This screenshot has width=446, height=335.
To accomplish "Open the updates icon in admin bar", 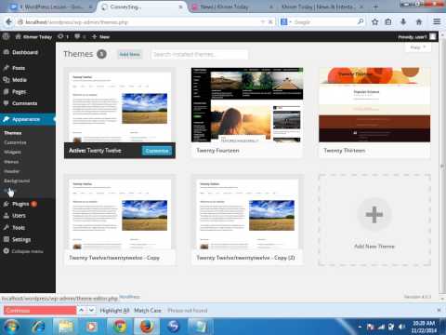I will pos(63,36).
